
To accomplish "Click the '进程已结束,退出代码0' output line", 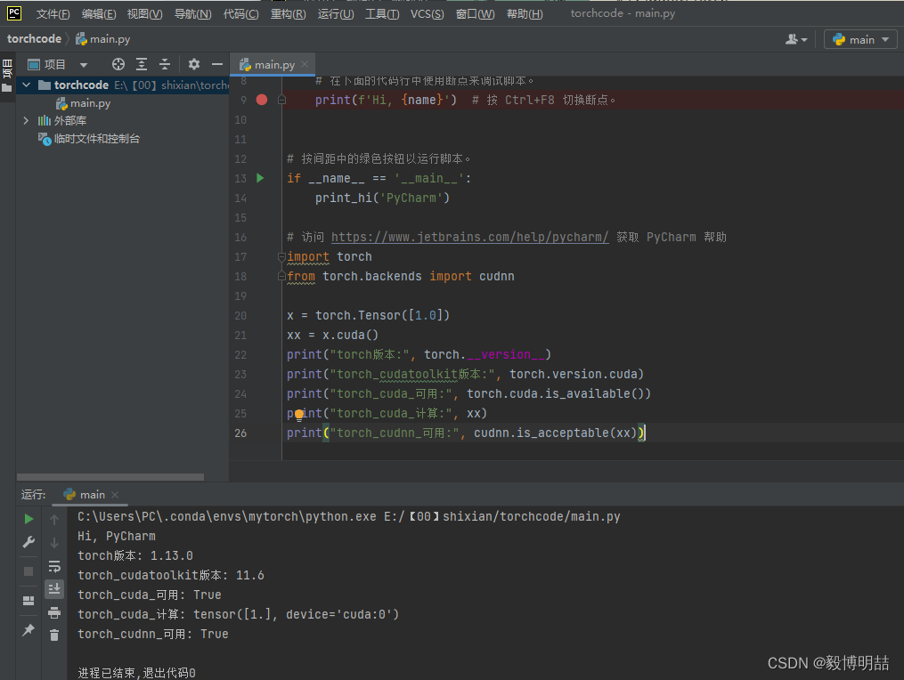I will [x=136, y=673].
